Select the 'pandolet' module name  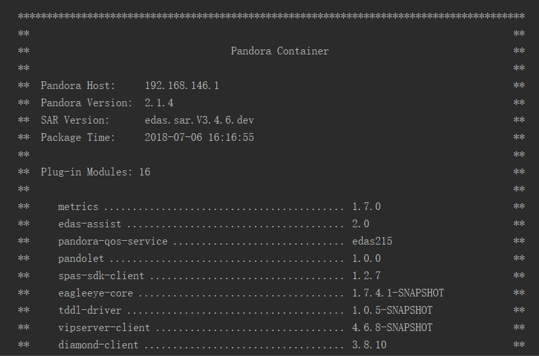[81, 258]
